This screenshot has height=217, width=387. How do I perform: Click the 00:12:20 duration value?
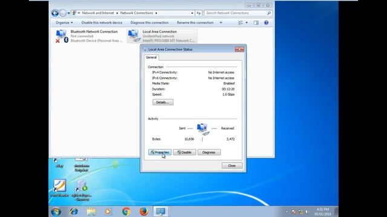point(228,89)
